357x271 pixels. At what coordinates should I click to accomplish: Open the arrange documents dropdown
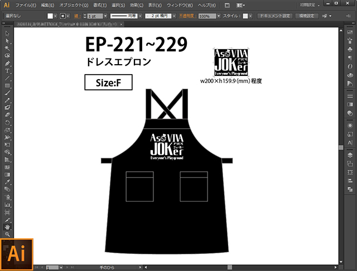coord(240,5)
